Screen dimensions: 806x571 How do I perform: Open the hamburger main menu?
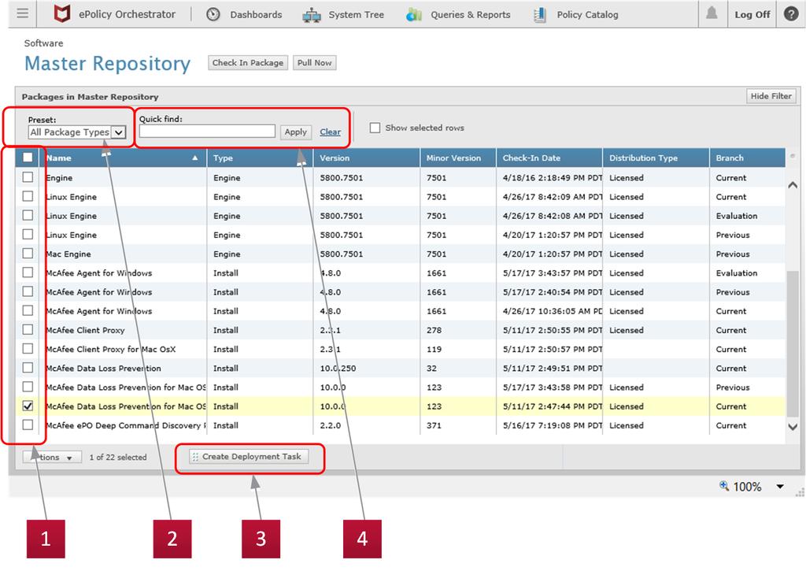23,13
